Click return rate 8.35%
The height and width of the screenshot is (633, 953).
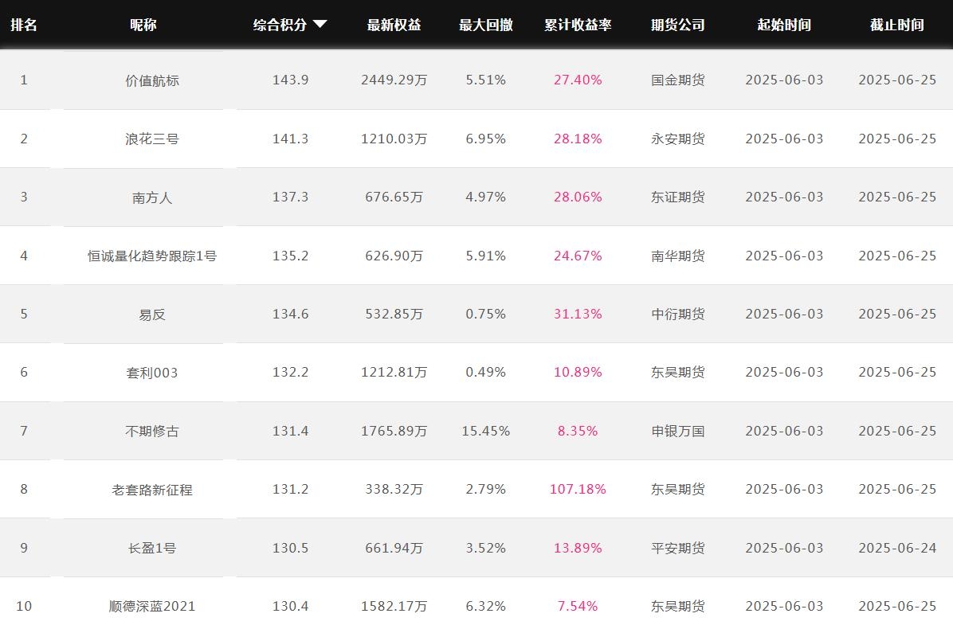(578, 432)
